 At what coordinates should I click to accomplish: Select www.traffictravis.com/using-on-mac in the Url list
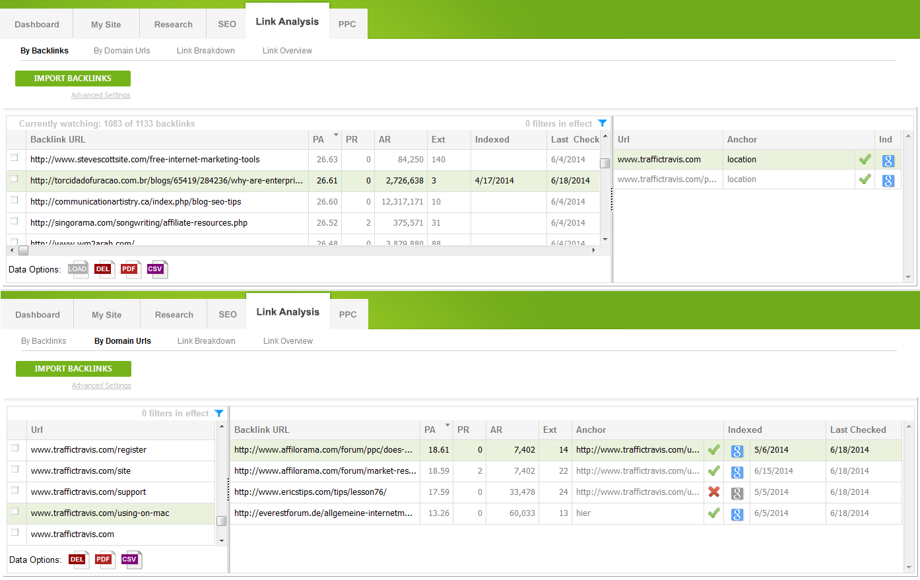[100, 513]
